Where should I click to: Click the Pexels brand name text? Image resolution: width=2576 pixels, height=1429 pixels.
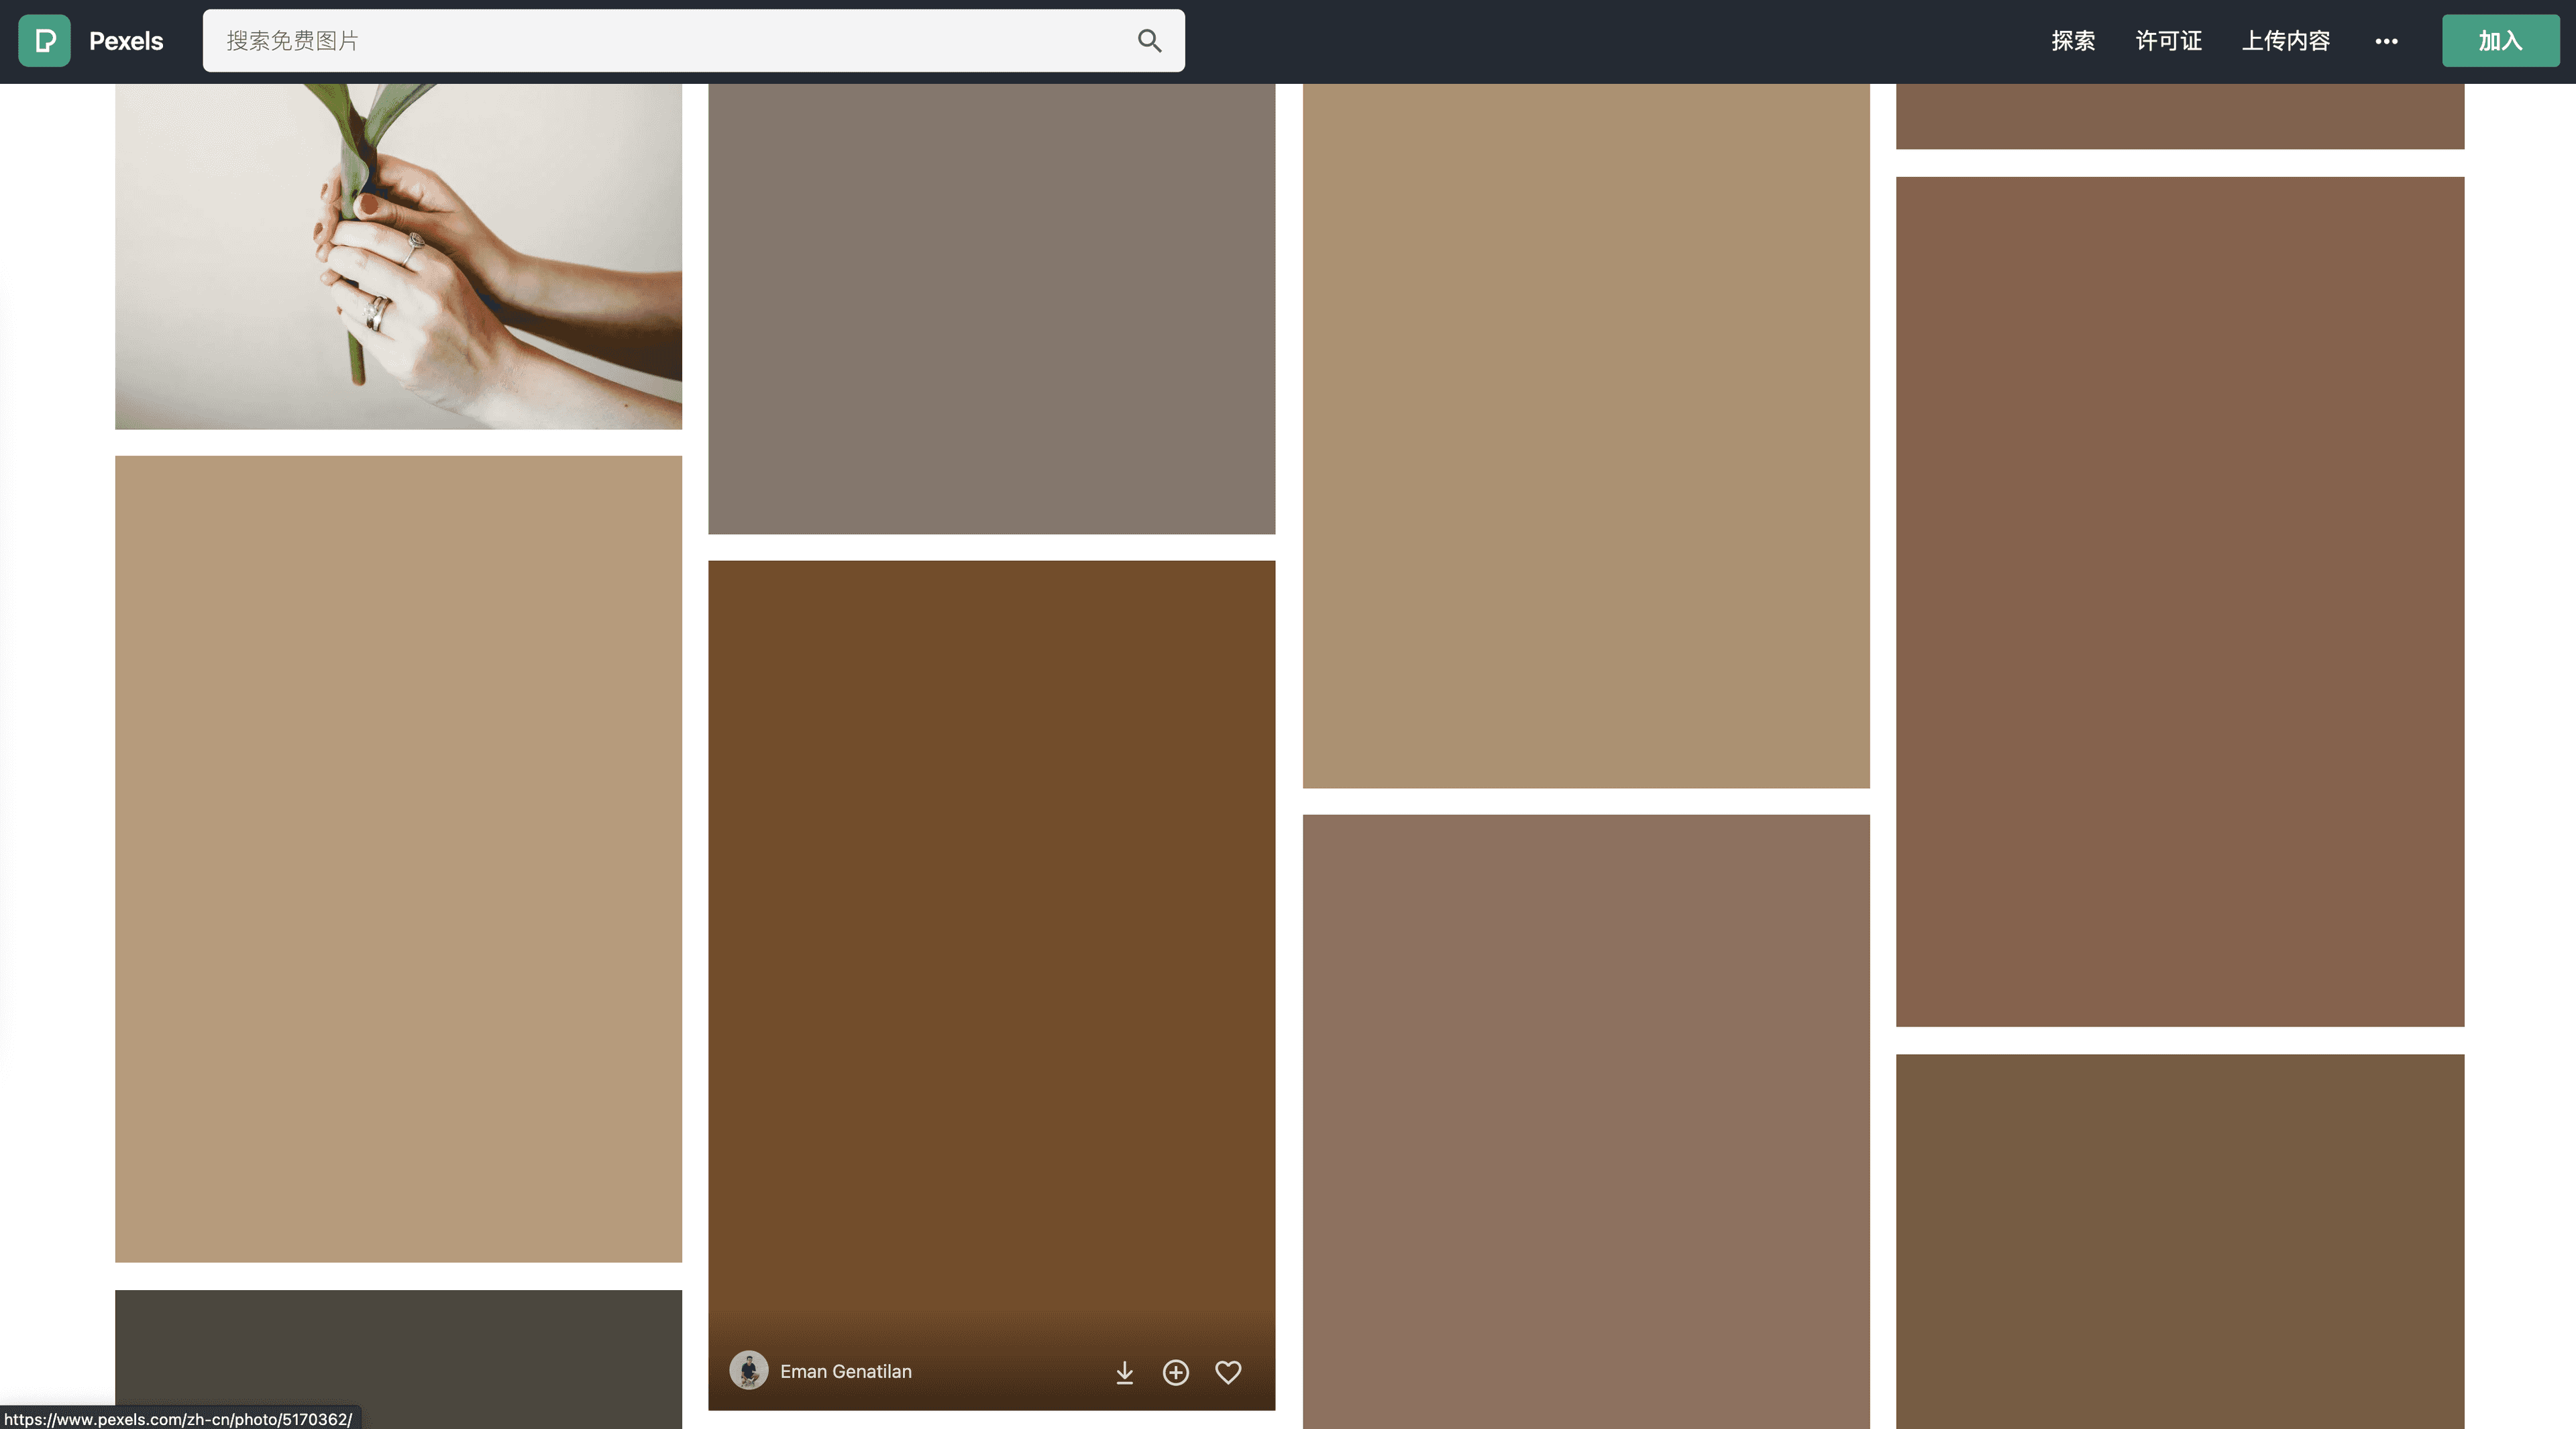click(x=126, y=41)
